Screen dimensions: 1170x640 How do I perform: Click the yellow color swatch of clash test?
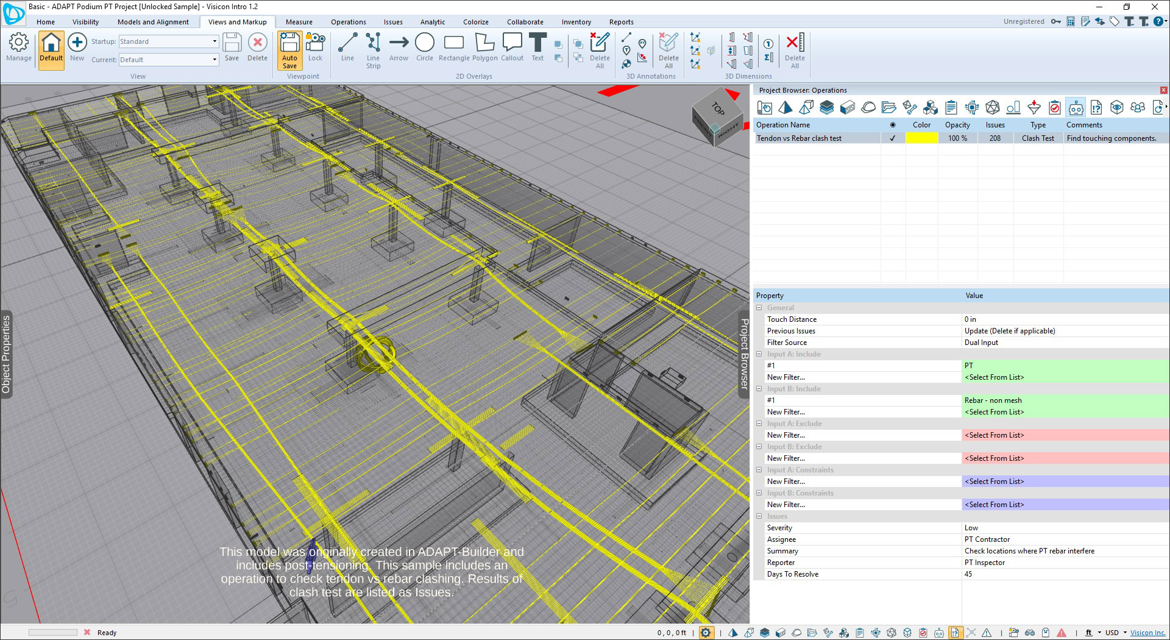921,138
